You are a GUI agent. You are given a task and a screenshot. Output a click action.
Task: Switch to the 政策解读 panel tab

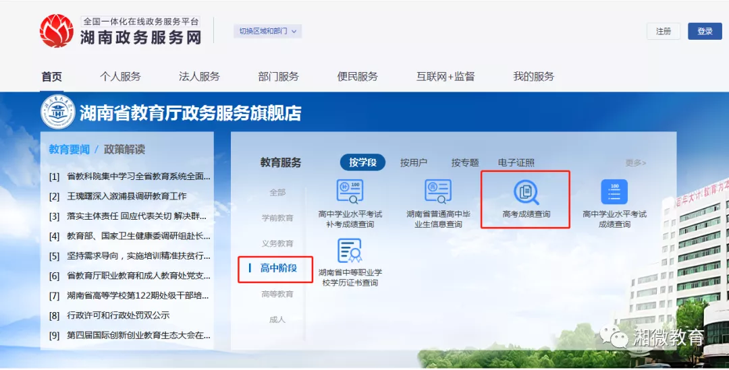pos(124,149)
